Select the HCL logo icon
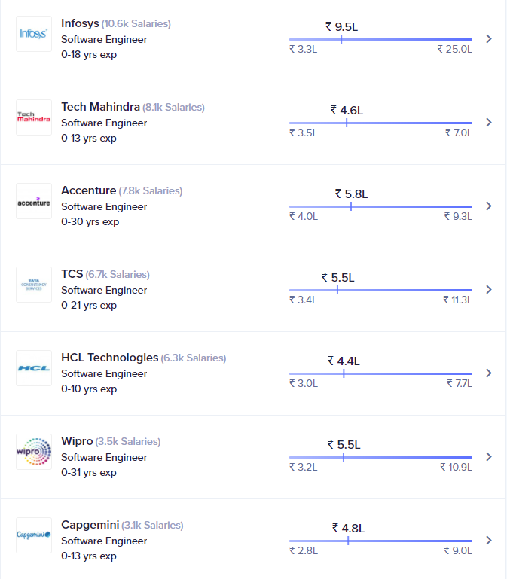The width and height of the screenshot is (507, 579). click(34, 368)
